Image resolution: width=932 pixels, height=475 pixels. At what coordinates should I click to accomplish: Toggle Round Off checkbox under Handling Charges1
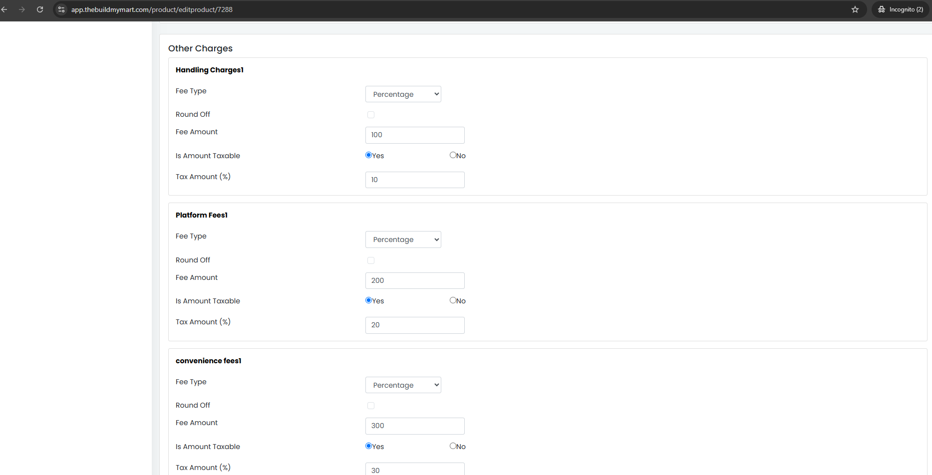[x=371, y=115]
